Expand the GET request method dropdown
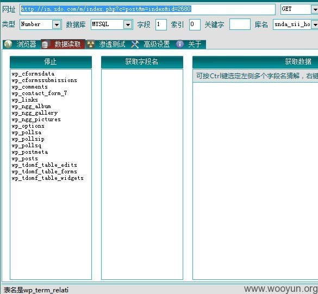The height and width of the screenshot is (294, 318). click(315, 9)
